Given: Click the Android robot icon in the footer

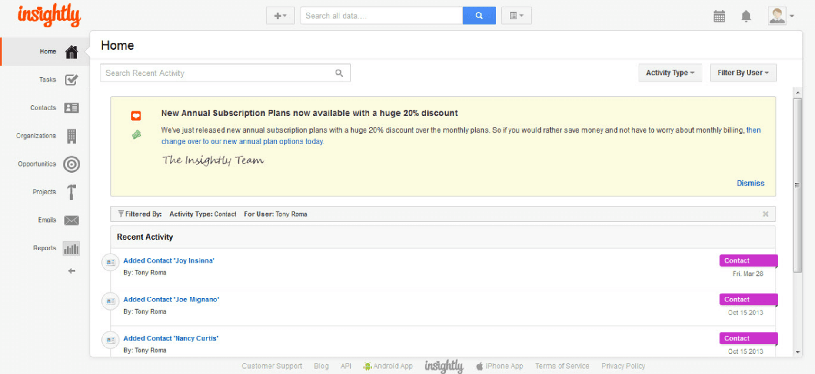Looking at the screenshot, I should coord(367,366).
